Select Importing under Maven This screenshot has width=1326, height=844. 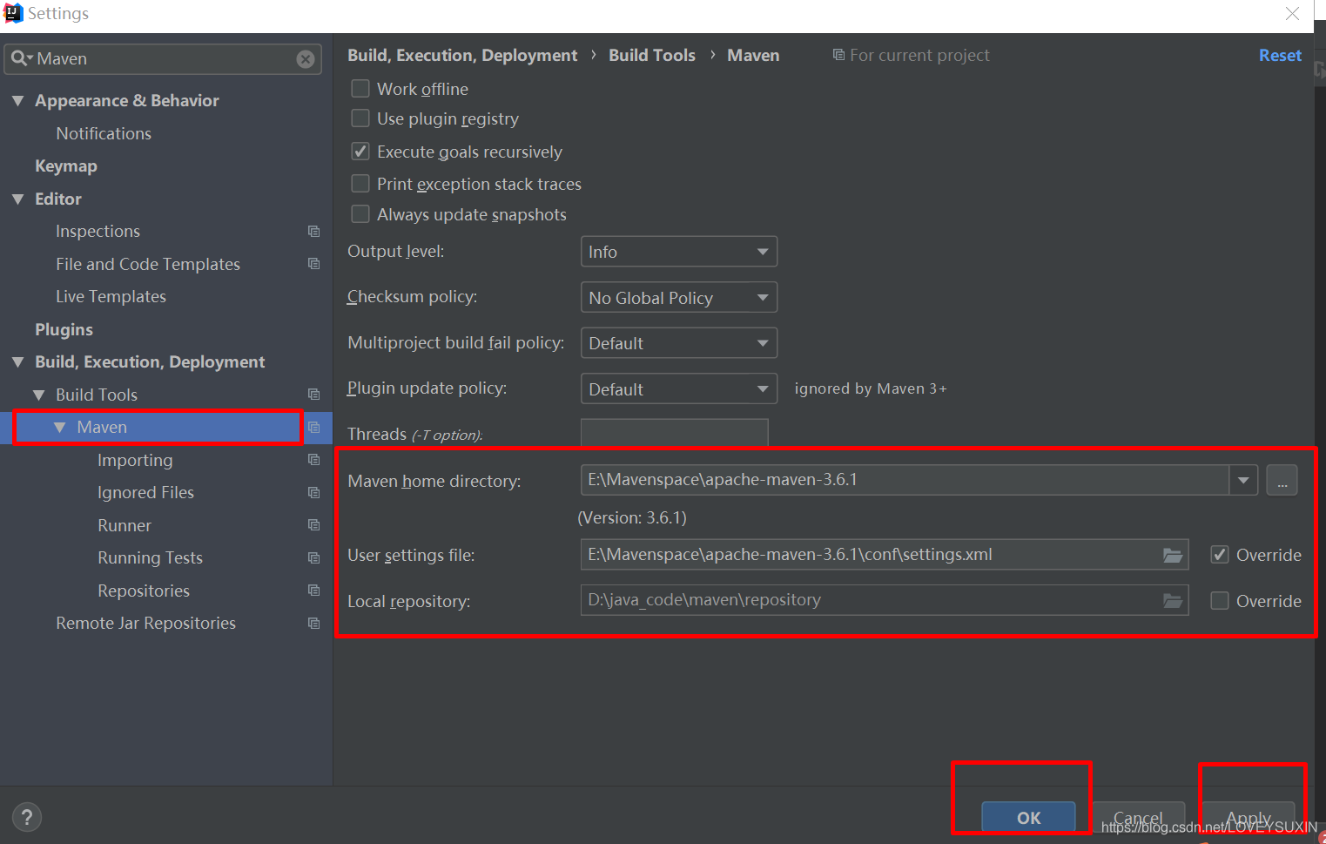tap(135, 460)
